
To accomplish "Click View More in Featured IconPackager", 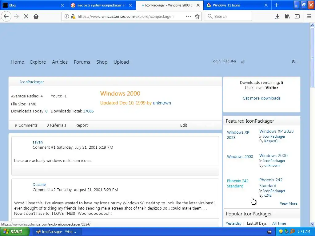I will (289, 203).
